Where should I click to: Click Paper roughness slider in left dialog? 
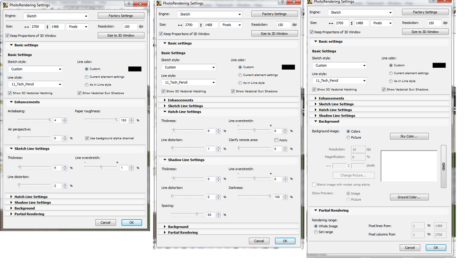(101, 120)
